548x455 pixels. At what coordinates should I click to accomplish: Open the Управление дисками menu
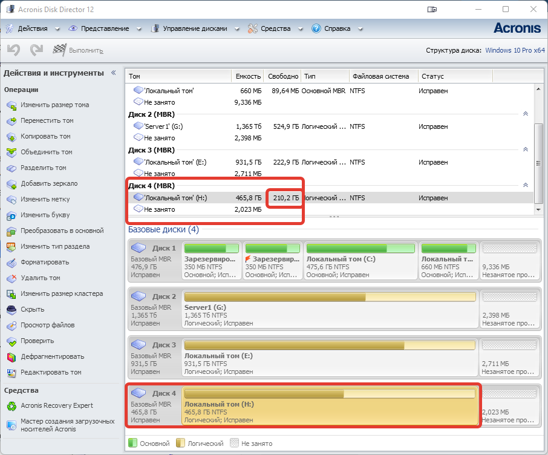pos(195,28)
